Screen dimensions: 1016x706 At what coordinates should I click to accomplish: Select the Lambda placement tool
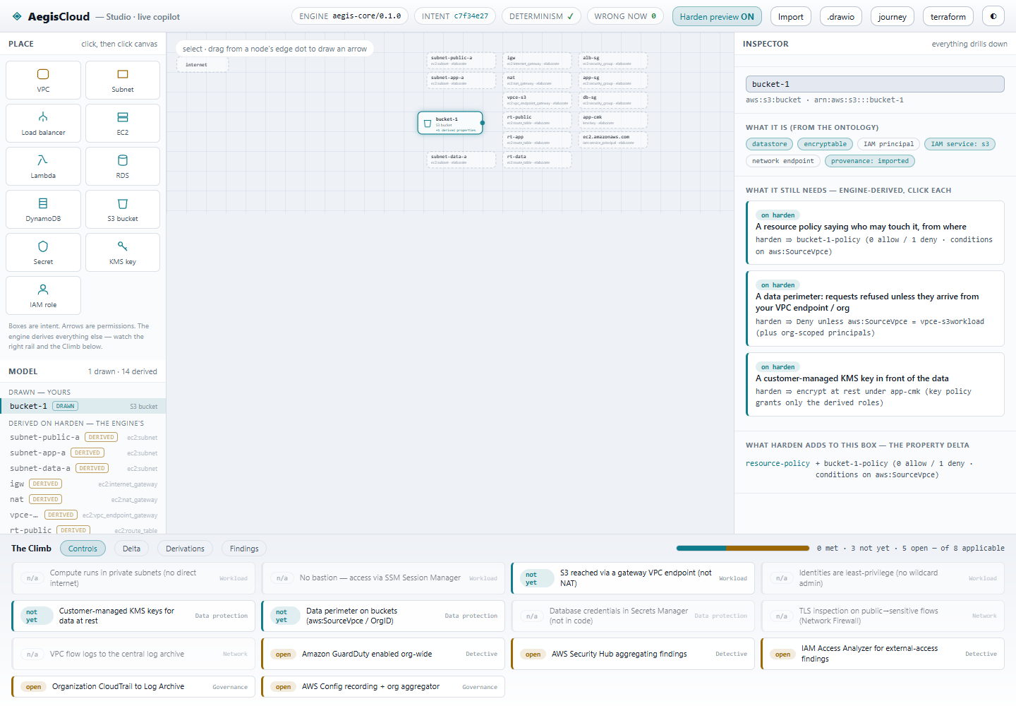tap(43, 166)
